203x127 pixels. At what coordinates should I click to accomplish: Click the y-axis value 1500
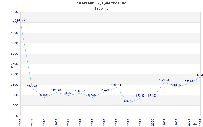[14, 85]
